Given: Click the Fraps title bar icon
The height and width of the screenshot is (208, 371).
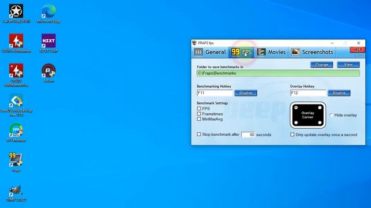Looking at the screenshot, I should pos(194,43).
